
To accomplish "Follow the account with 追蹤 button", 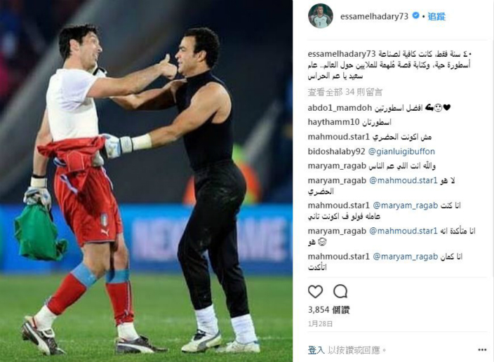I will (436, 16).
